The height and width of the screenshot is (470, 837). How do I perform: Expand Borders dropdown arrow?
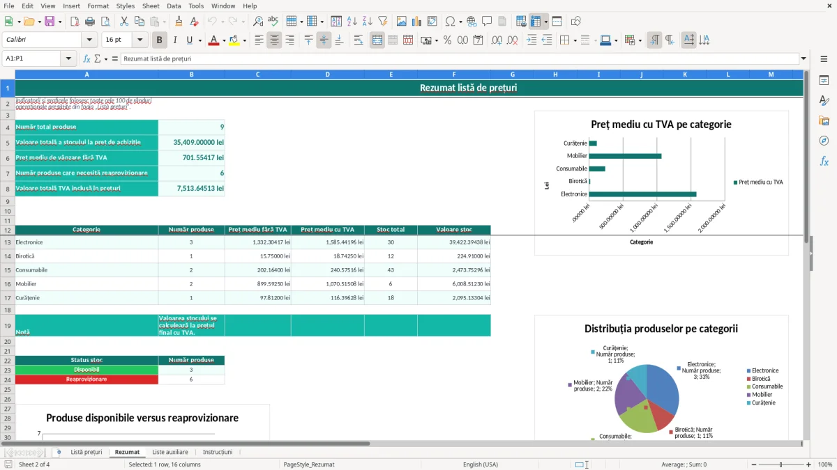(x=575, y=40)
